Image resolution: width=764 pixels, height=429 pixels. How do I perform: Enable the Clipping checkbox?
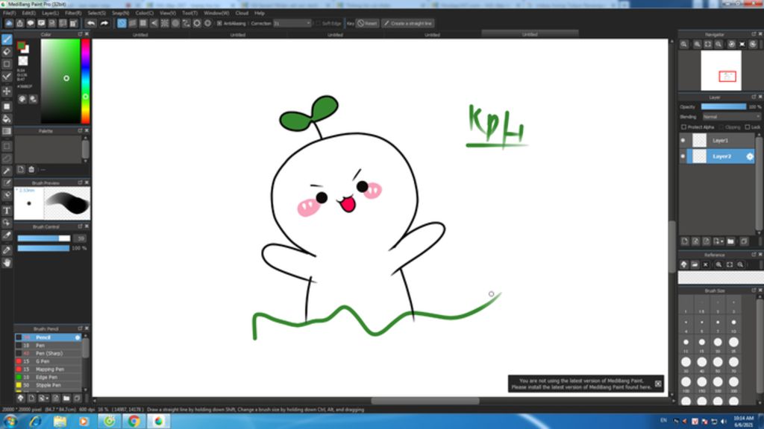(721, 127)
